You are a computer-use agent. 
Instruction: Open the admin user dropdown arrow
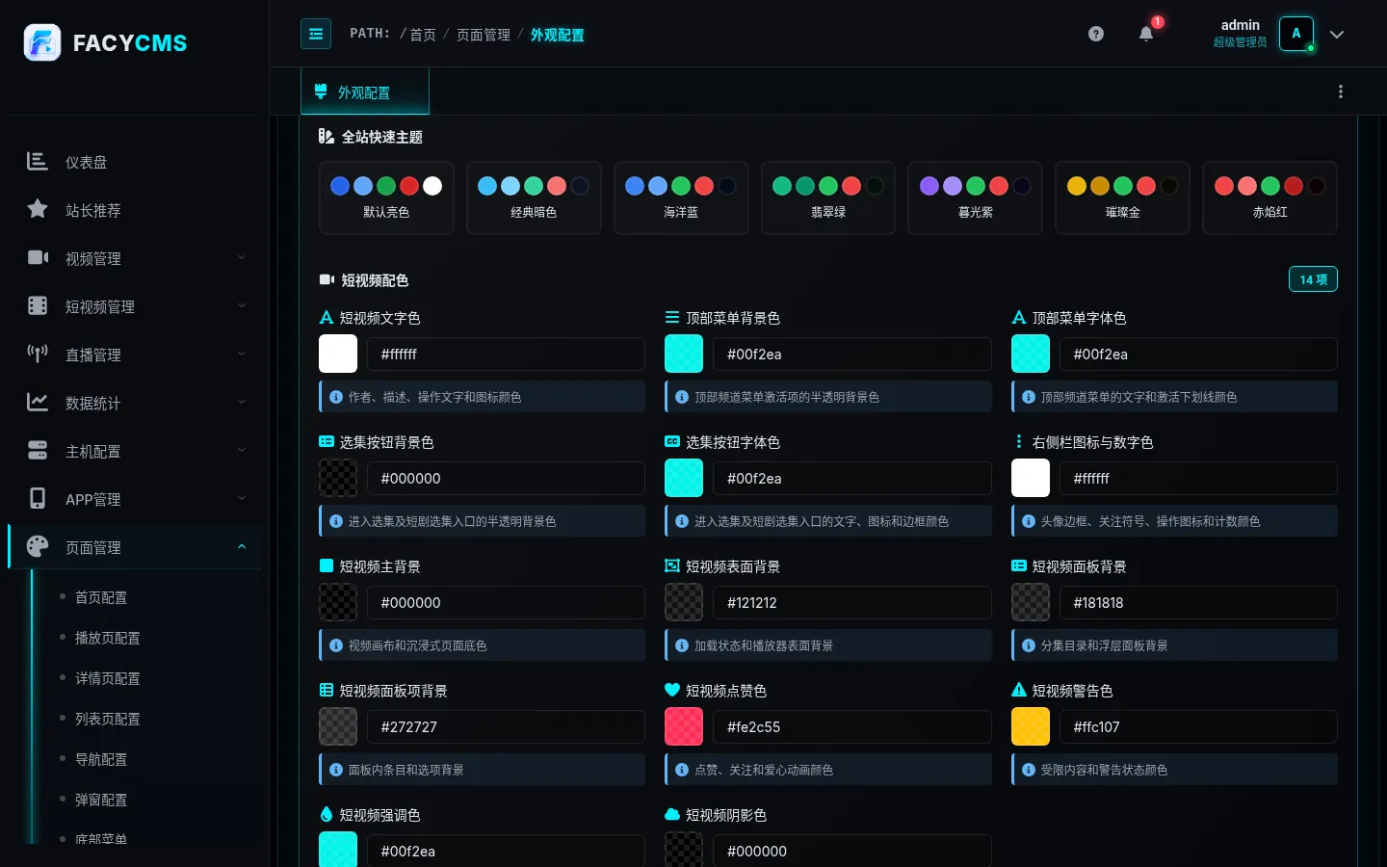tap(1337, 34)
